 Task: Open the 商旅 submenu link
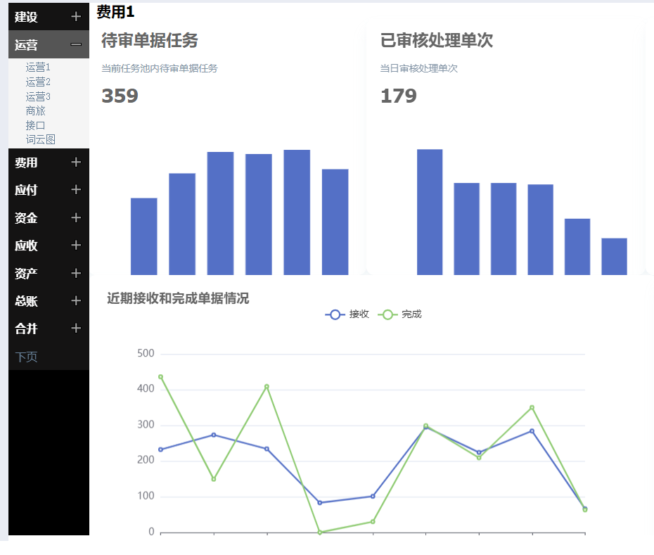(36, 110)
